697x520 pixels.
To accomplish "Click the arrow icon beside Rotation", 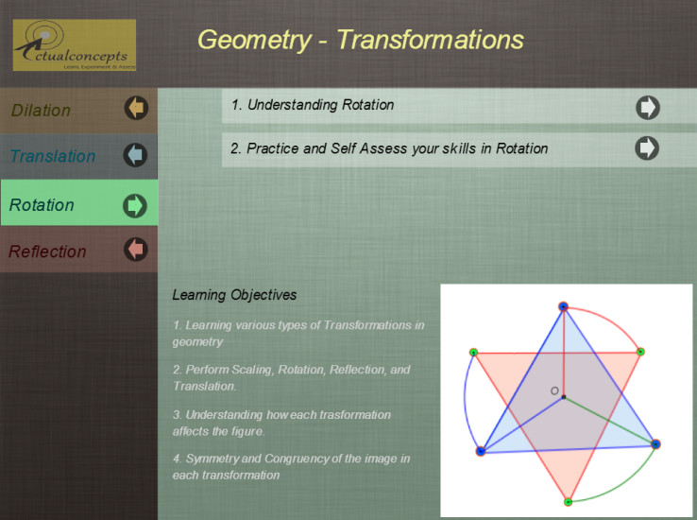I will 136,204.
